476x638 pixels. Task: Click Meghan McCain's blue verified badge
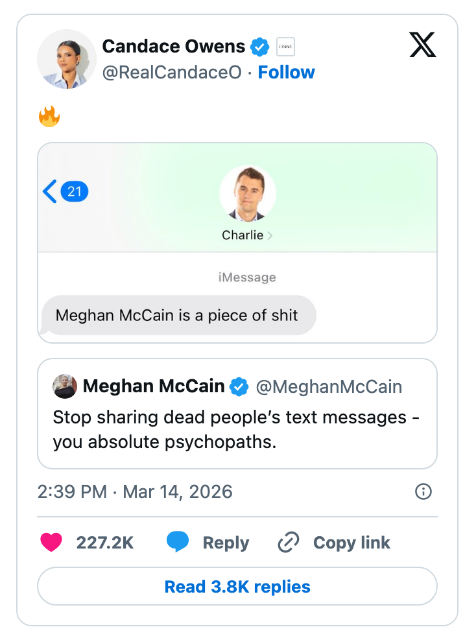(x=239, y=387)
